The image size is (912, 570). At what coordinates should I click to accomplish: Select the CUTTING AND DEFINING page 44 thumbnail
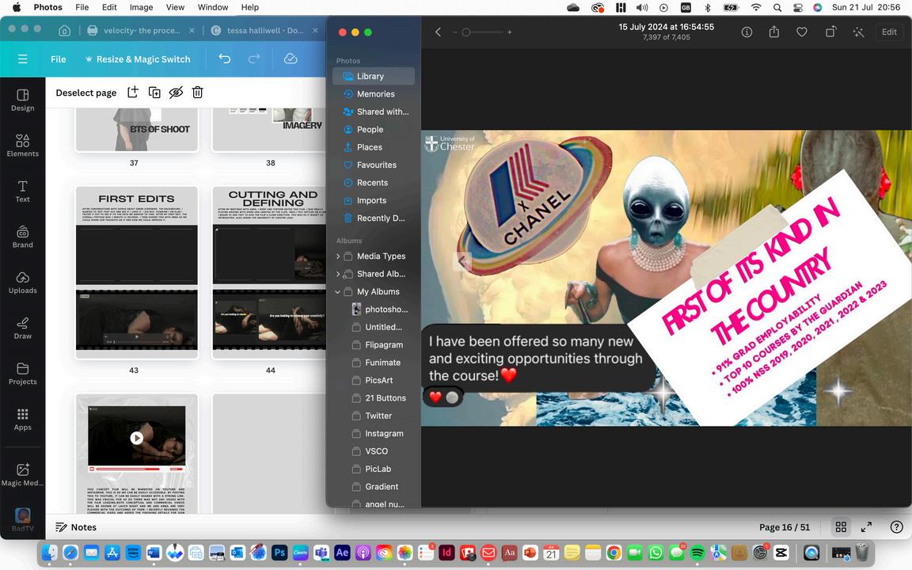268,272
